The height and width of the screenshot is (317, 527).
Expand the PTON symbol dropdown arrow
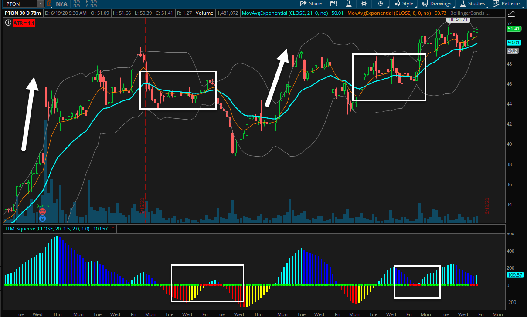(41, 3)
